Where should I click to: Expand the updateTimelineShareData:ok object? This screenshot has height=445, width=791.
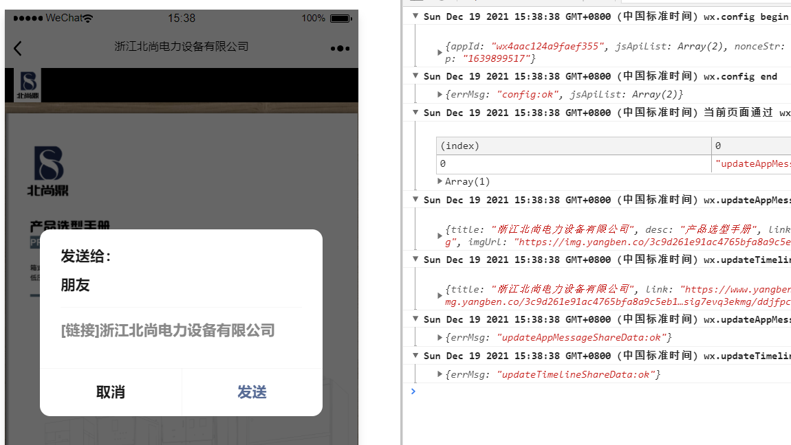(440, 374)
